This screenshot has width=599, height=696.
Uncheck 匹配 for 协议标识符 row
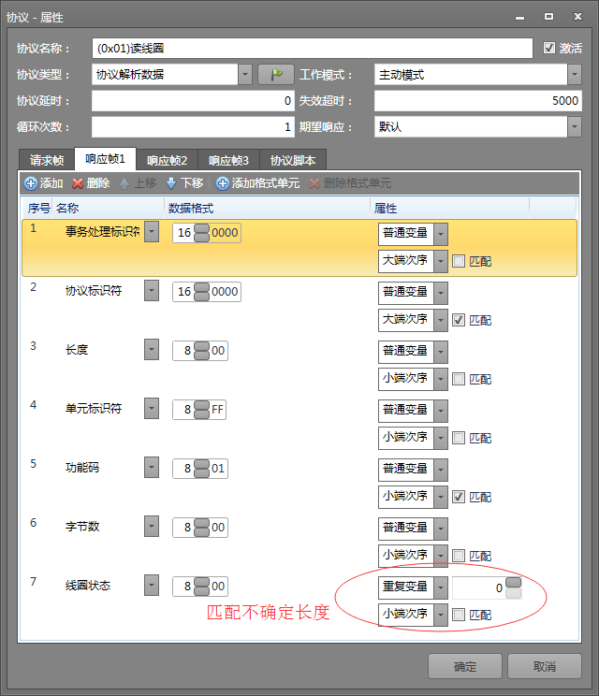pos(459,320)
